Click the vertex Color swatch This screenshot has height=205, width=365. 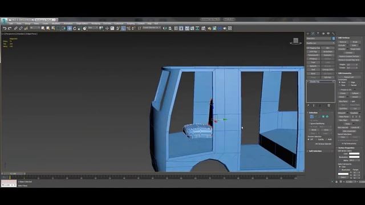click(354, 154)
